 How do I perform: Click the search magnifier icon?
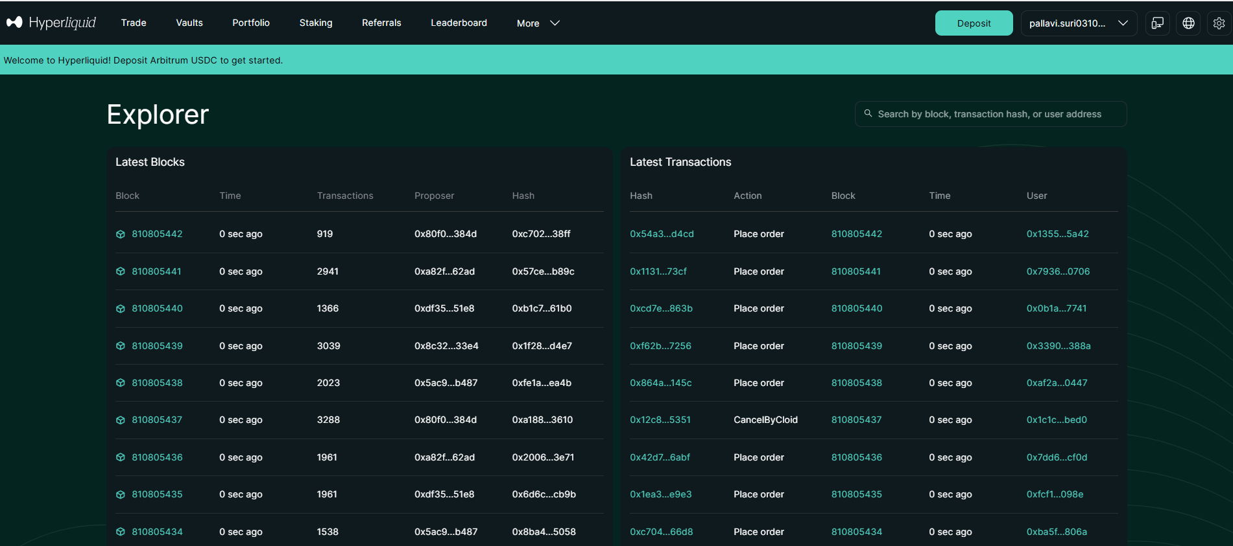click(x=868, y=113)
